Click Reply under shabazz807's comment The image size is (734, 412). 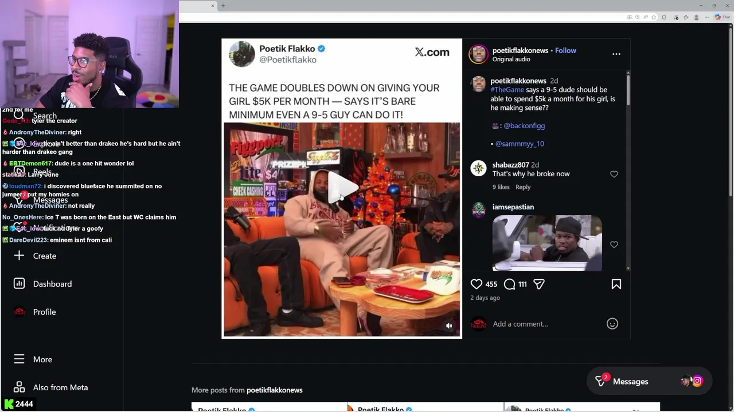point(523,187)
